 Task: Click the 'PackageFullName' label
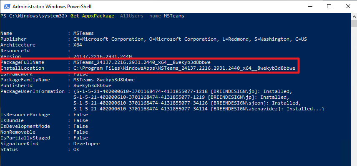click(x=23, y=62)
